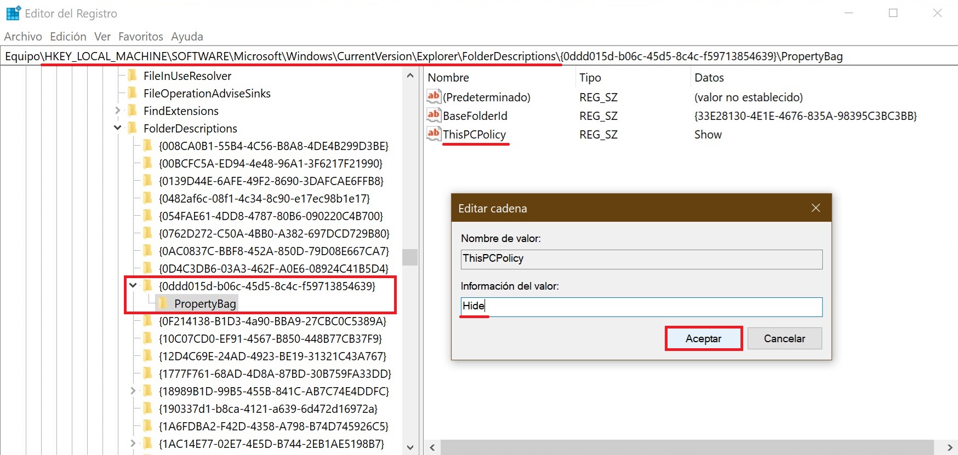Click the Información del valor field
958x455 pixels.
pyautogui.click(x=641, y=307)
